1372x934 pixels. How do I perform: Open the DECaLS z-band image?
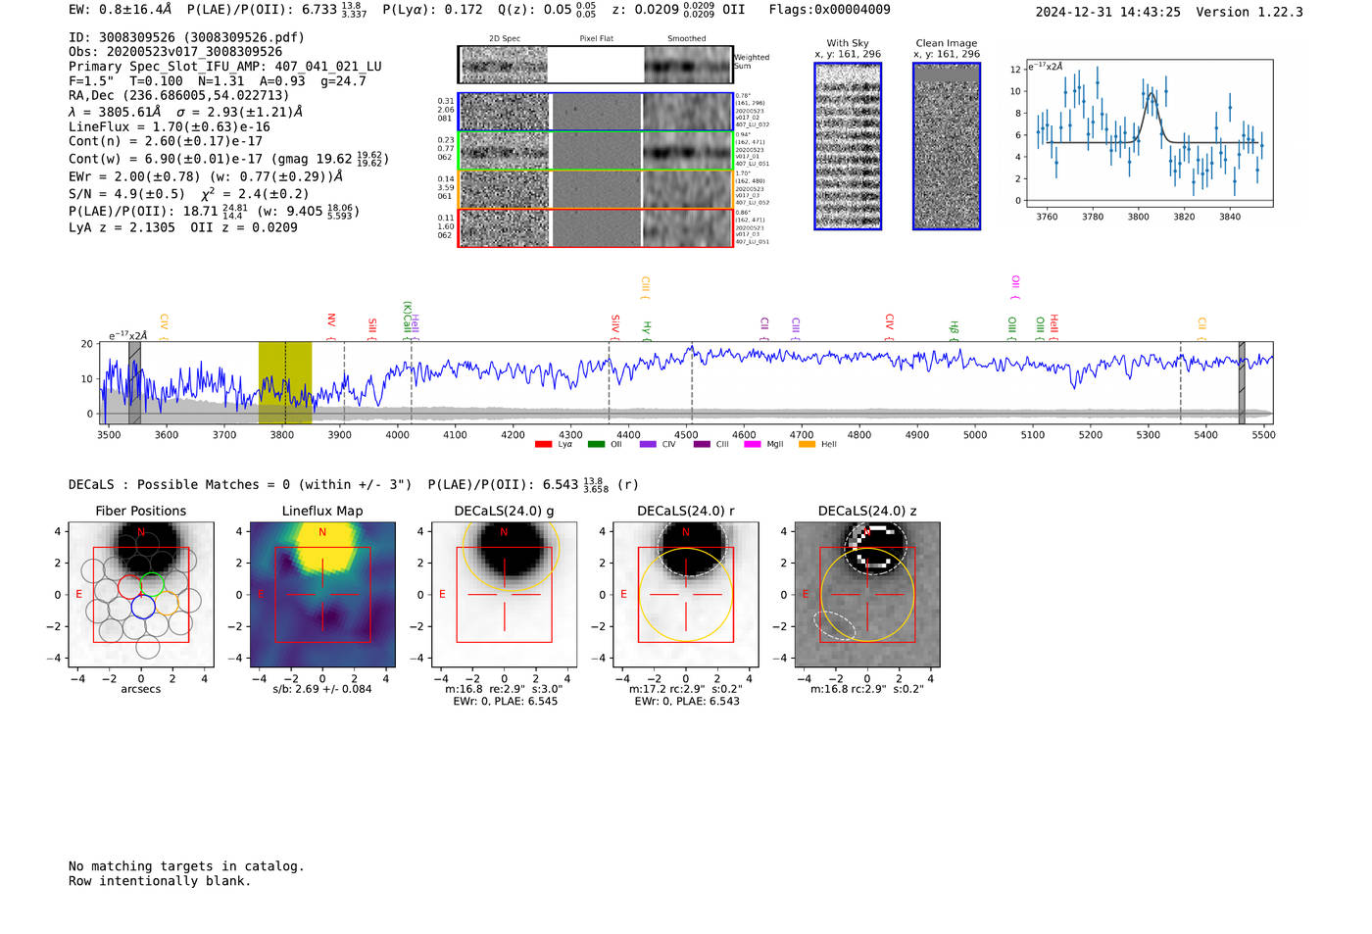click(x=867, y=595)
